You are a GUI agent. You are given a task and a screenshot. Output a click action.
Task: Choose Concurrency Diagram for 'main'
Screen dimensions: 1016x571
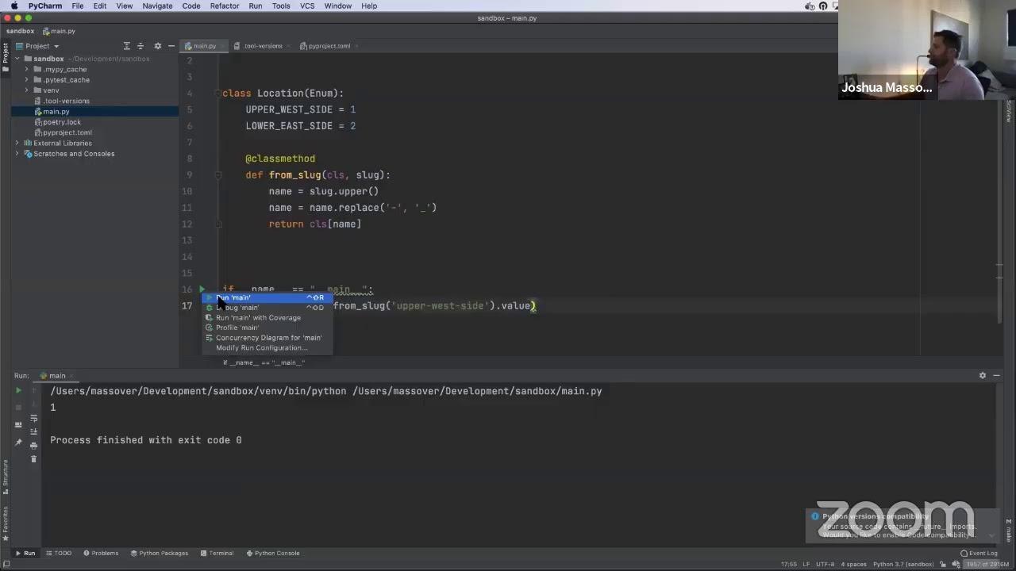pos(266,338)
